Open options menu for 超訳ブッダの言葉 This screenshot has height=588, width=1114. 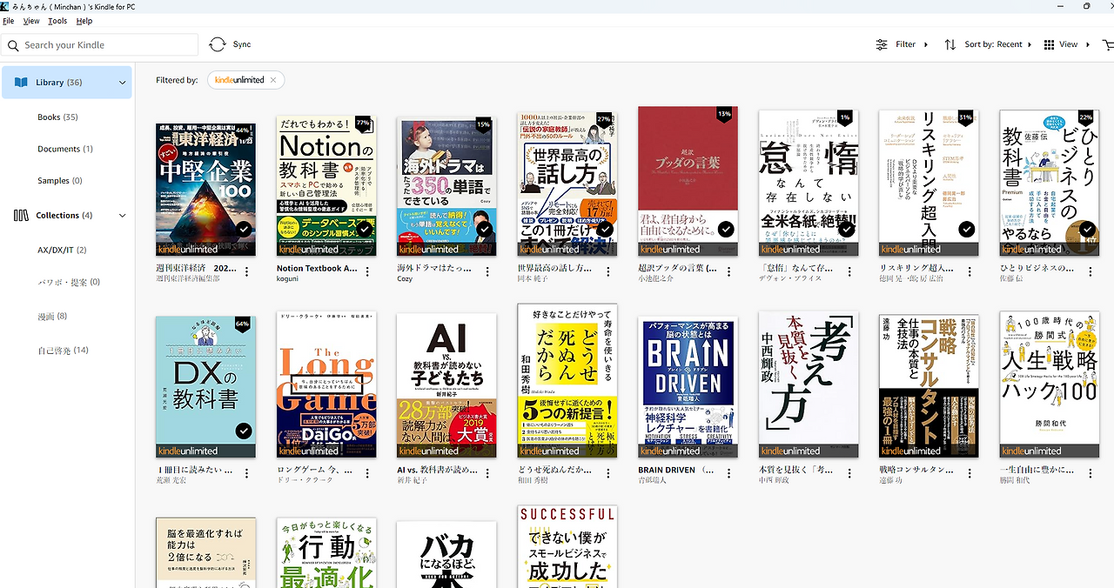pos(729,272)
